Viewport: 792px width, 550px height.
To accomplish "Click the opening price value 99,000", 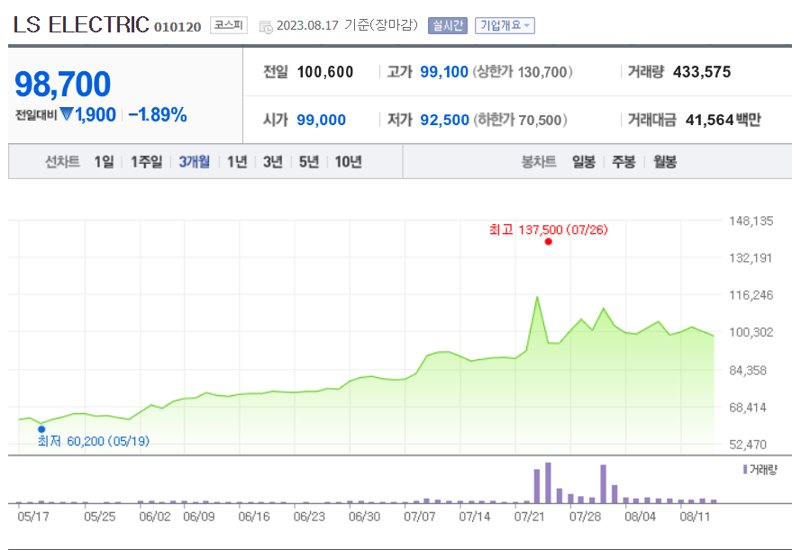I will pos(322,120).
